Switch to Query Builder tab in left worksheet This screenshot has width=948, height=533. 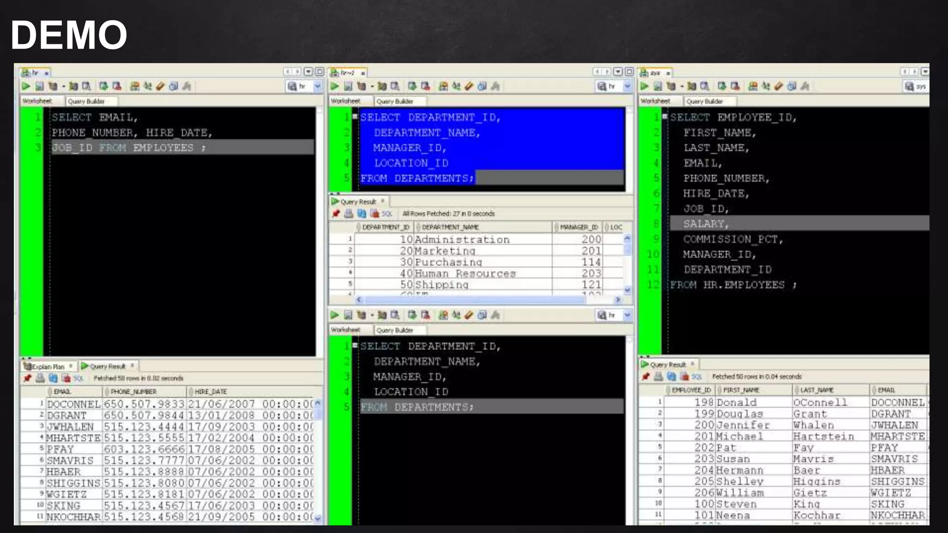coord(87,101)
